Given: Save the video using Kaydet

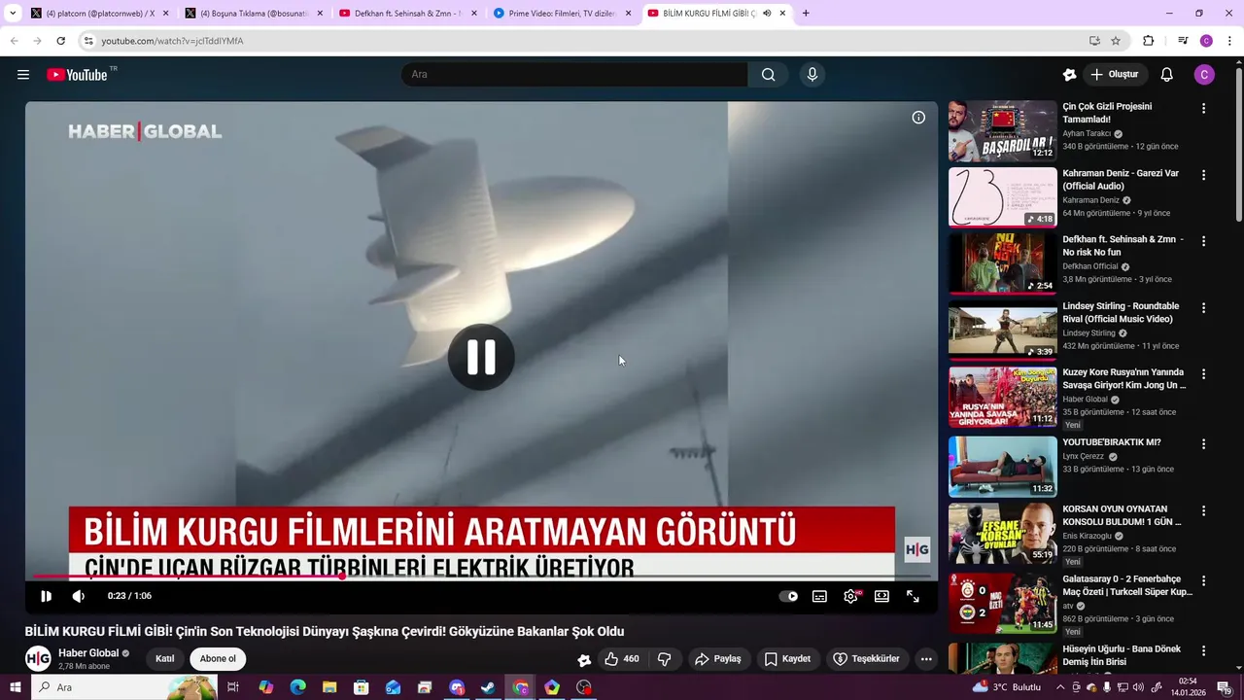Looking at the screenshot, I should click(x=788, y=659).
